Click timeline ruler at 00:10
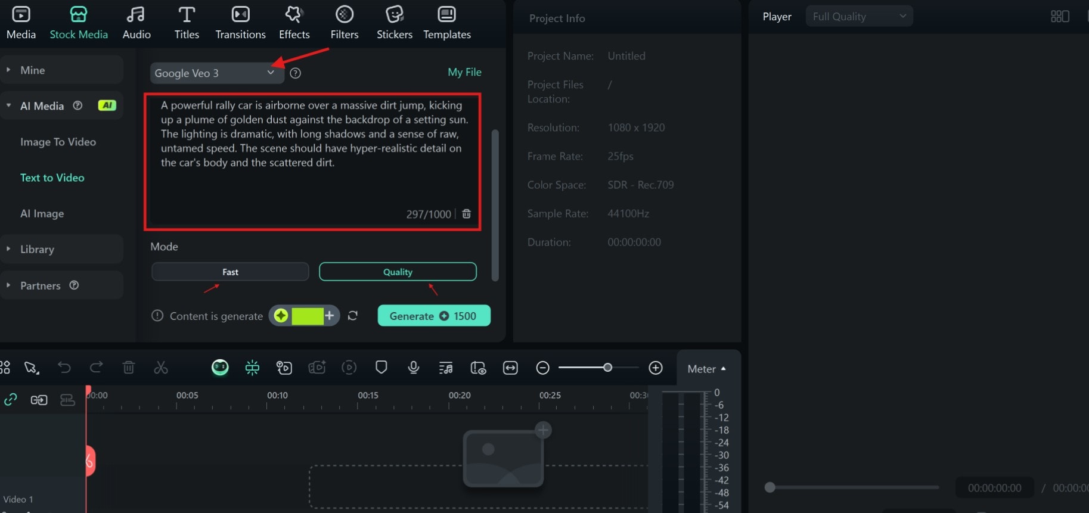Viewport: 1089px width, 513px height. coord(277,395)
